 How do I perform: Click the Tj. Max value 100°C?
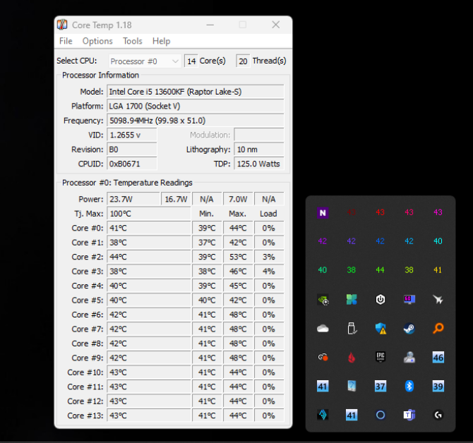pyautogui.click(x=149, y=214)
